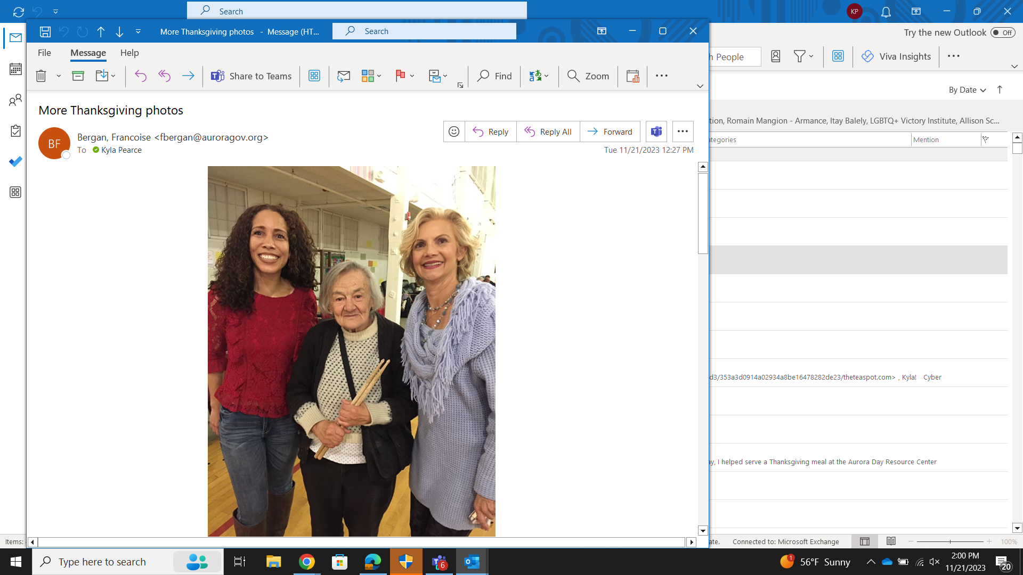Click the Share to Teams button
The width and height of the screenshot is (1023, 575).
click(251, 76)
